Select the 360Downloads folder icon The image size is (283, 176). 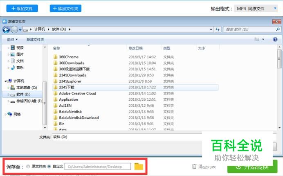click(x=55, y=63)
